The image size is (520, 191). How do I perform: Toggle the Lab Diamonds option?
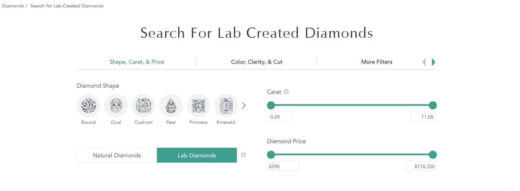click(197, 155)
